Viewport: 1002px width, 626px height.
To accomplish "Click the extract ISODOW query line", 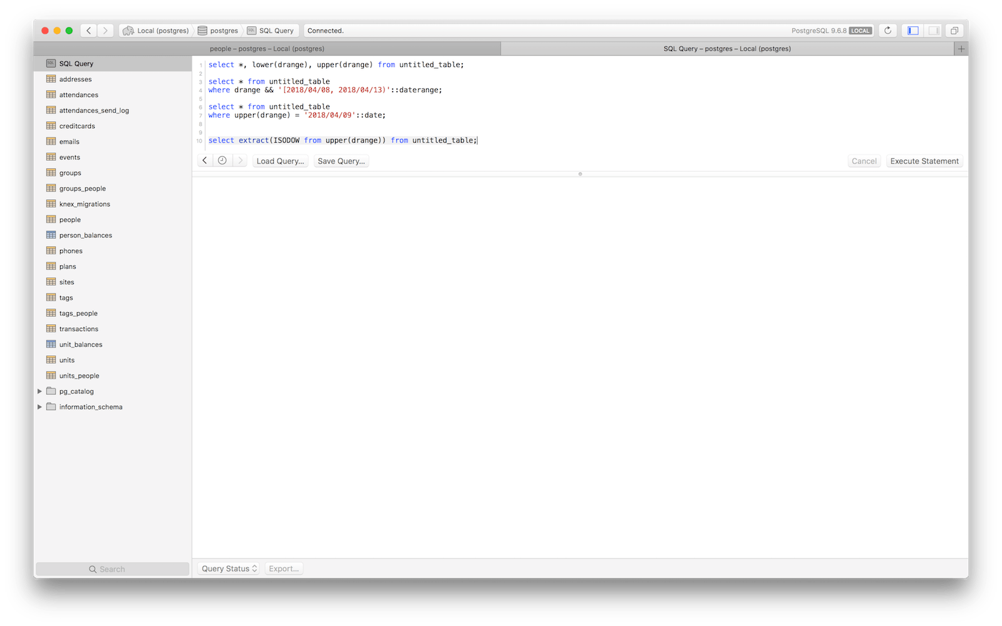I will [x=343, y=140].
